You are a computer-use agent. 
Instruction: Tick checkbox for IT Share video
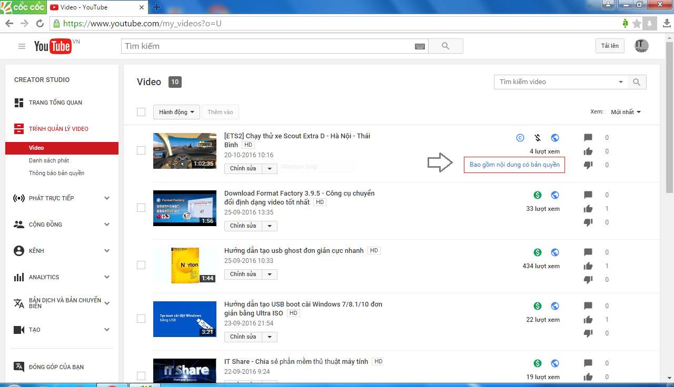(x=141, y=376)
